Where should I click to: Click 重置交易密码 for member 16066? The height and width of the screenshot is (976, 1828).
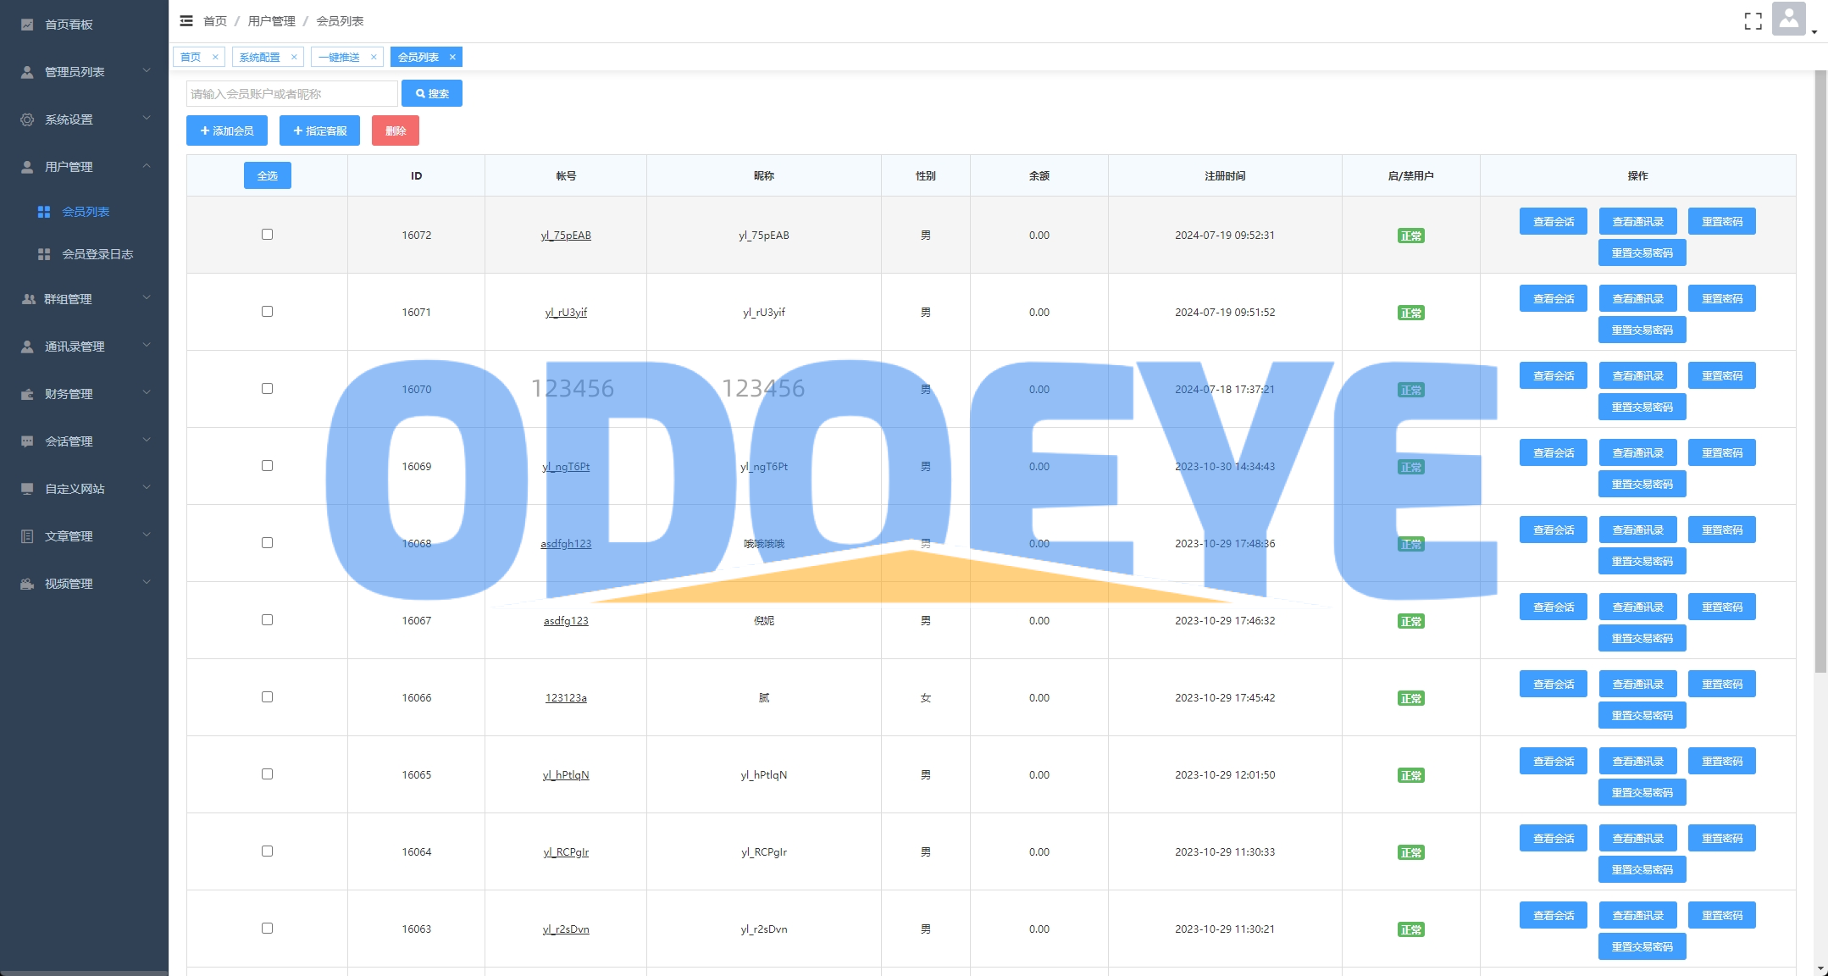point(1642,715)
